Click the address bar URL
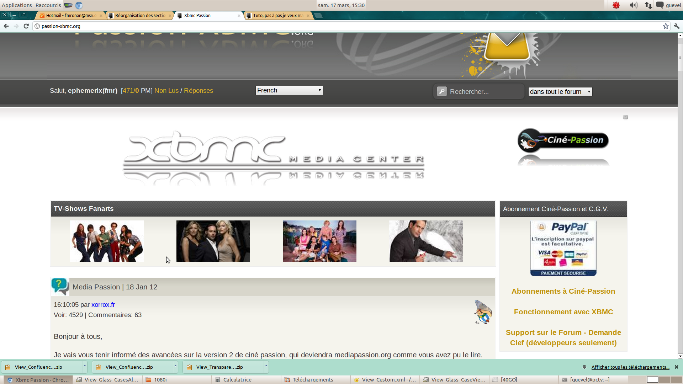Viewport: 683px width, 384px height. point(61,26)
